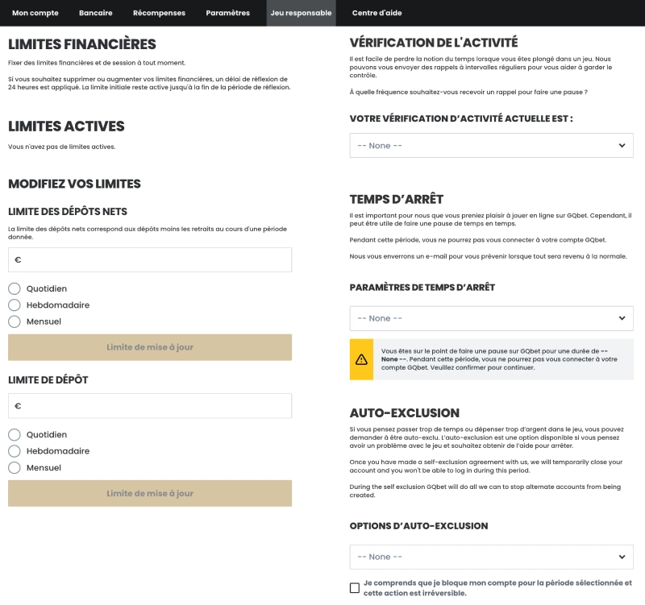The image size is (645, 605).
Task: Switch to the Bancaire tab
Action: [95, 13]
